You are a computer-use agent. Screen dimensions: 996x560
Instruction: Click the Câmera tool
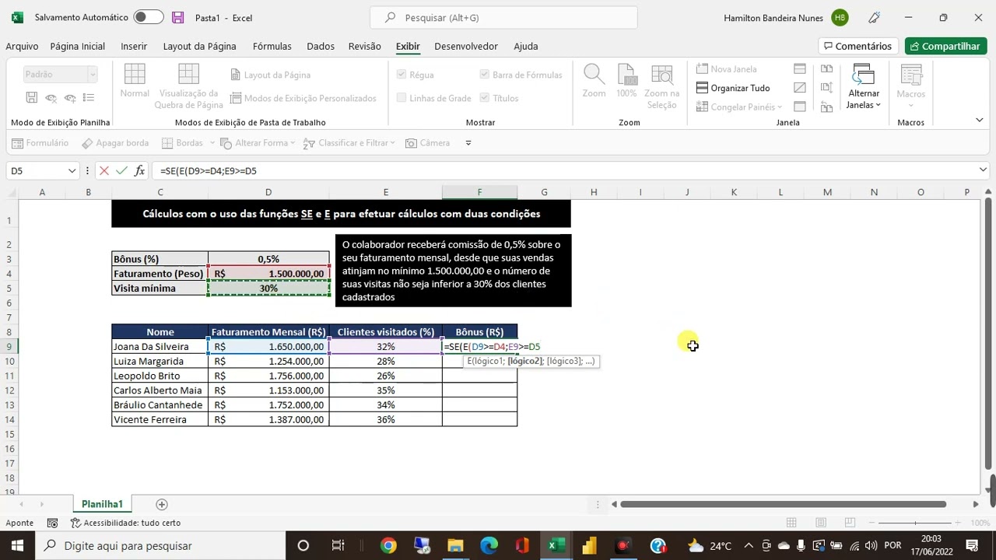[426, 143]
